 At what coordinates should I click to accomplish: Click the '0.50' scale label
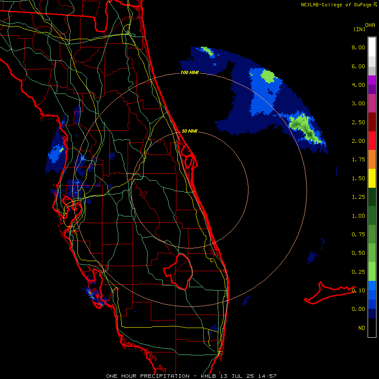coord(358,253)
